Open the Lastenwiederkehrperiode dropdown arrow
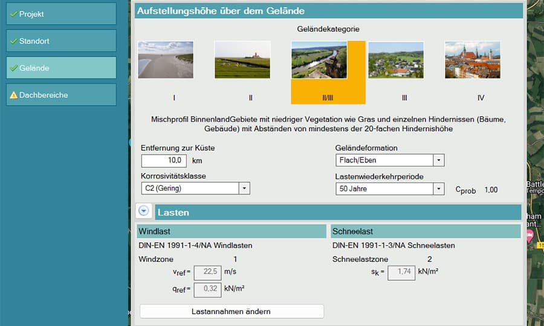544x326 pixels. 439,189
